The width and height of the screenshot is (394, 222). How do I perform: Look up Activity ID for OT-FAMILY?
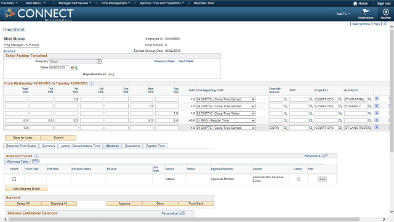point(369,107)
